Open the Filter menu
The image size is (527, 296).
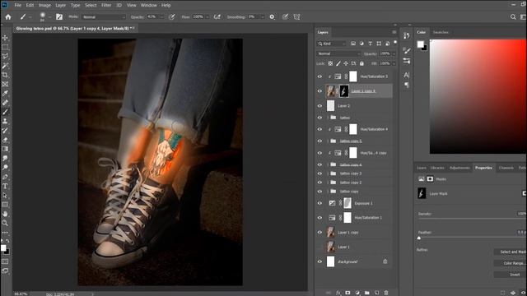(106, 6)
